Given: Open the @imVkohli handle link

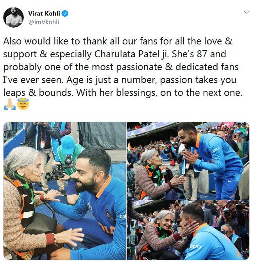Looking at the screenshot, I should [x=44, y=22].
